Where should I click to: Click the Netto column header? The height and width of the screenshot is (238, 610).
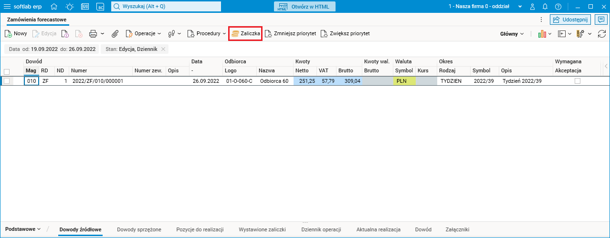pyautogui.click(x=305, y=70)
